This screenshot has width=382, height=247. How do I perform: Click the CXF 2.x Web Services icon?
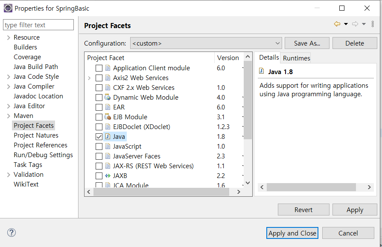tap(108, 87)
